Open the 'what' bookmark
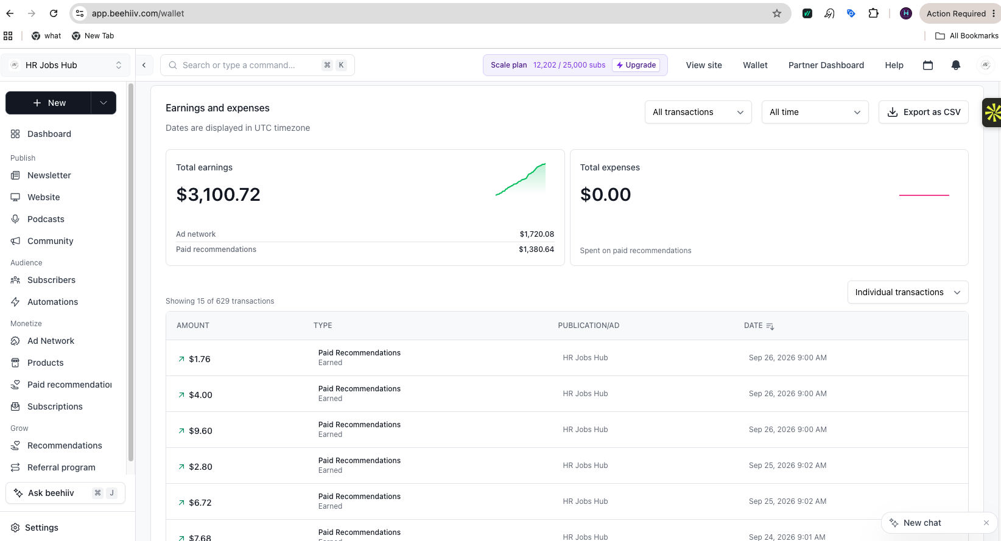1001x541 pixels. pyautogui.click(x=46, y=36)
